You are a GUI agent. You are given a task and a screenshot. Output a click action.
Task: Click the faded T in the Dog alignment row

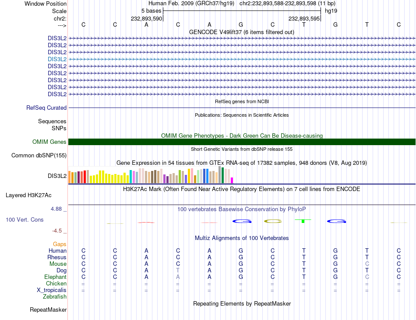point(178,271)
